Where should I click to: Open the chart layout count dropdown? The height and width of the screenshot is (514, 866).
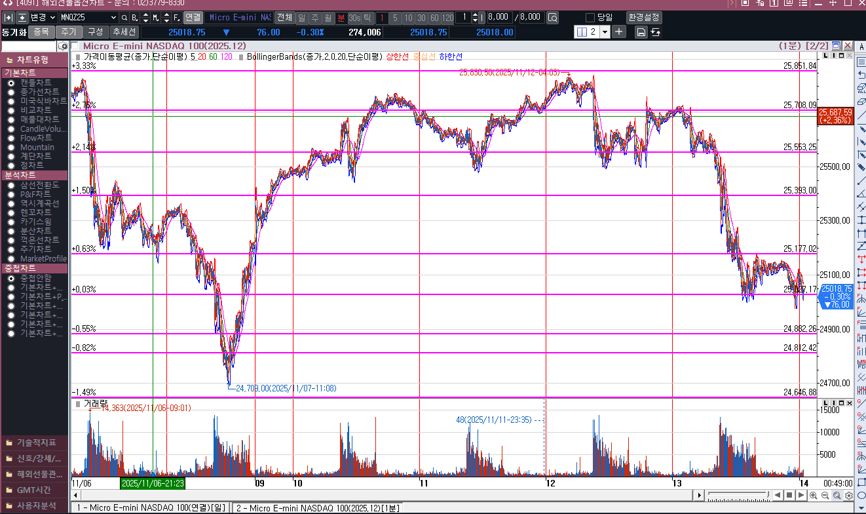click(x=604, y=31)
